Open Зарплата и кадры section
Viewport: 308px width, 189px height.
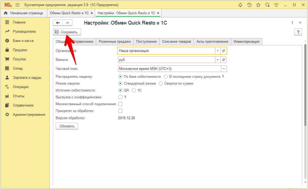pyautogui.click(x=27, y=78)
